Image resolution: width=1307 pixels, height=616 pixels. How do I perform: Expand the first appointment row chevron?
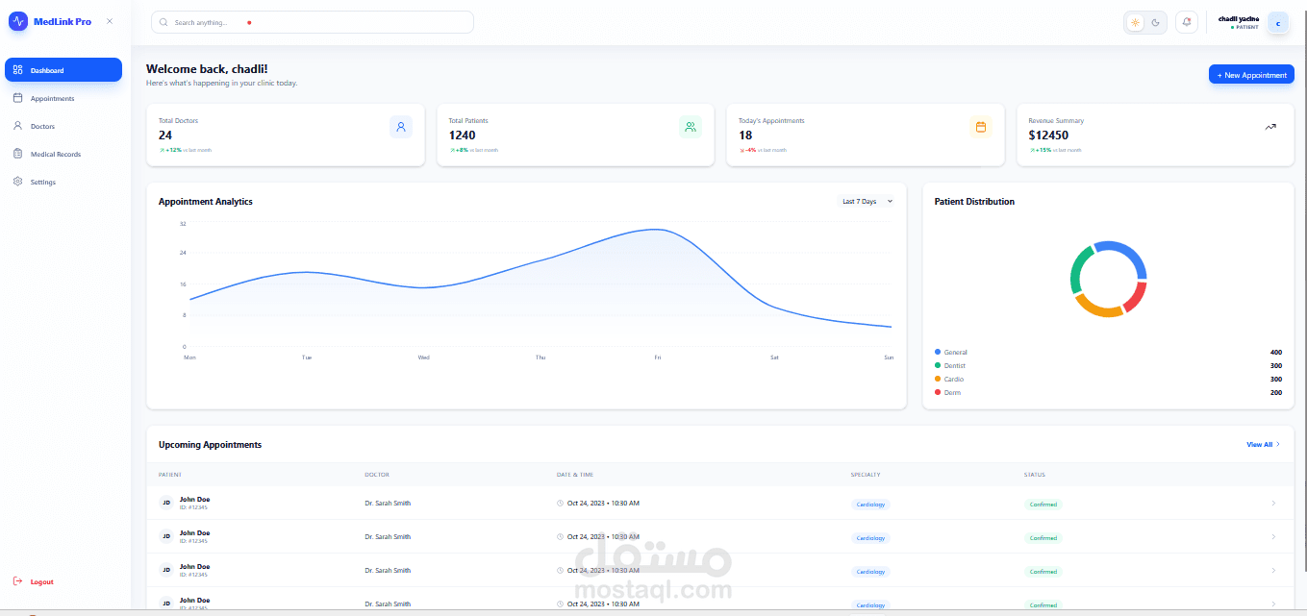tap(1274, 504)
